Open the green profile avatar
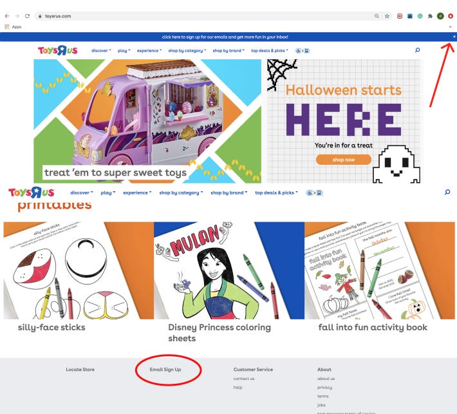 tap(440, 16)
